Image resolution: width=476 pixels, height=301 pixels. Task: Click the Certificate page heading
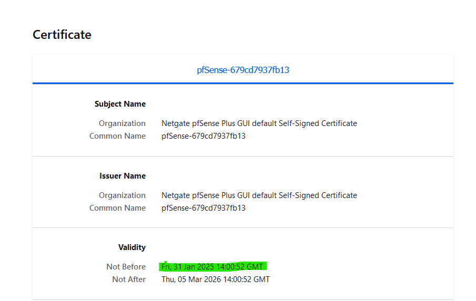pyautogui.click(x=62, y=35)
